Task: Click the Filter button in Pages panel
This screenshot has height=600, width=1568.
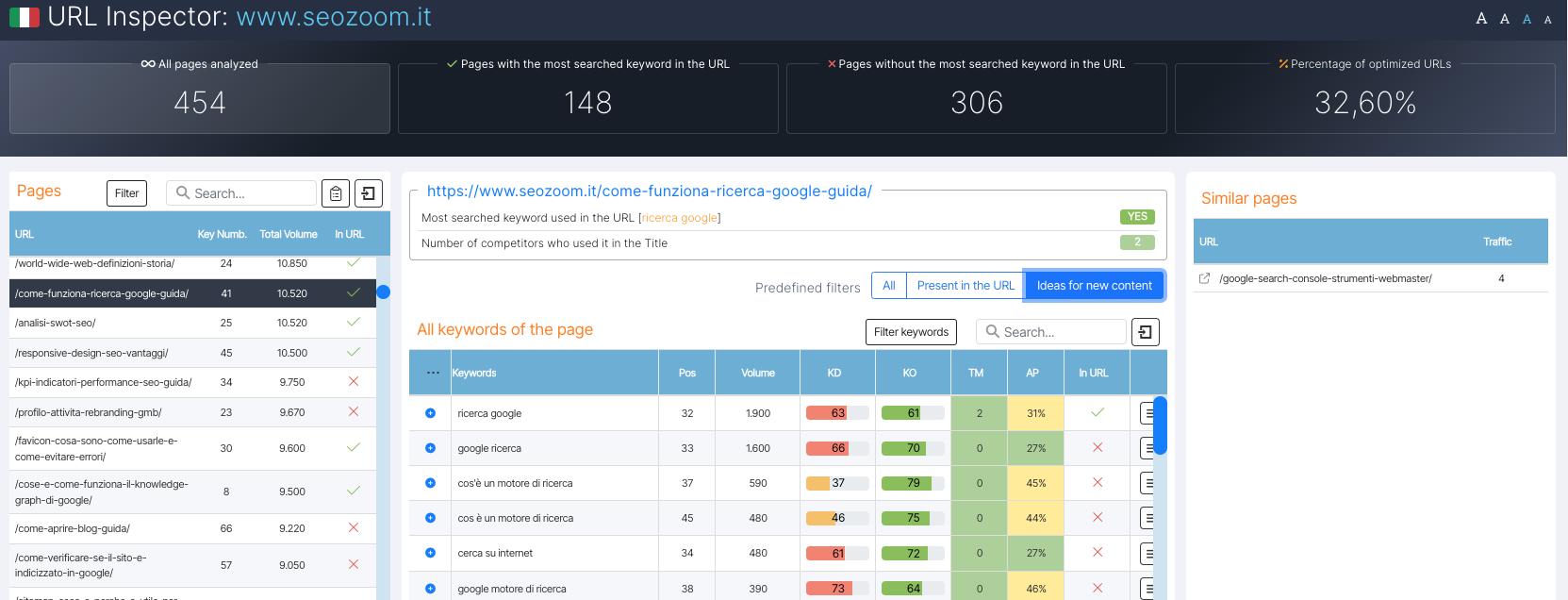Action: point(127,193)
